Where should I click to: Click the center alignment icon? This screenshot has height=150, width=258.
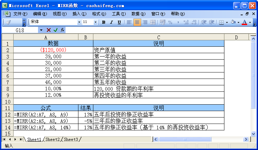tap(137, 22)
